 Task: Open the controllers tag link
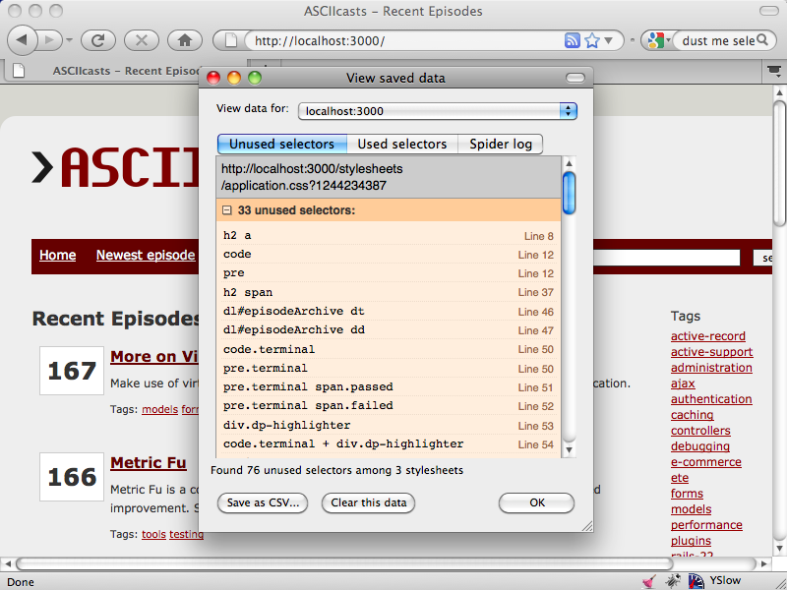(x=700, y=431)
